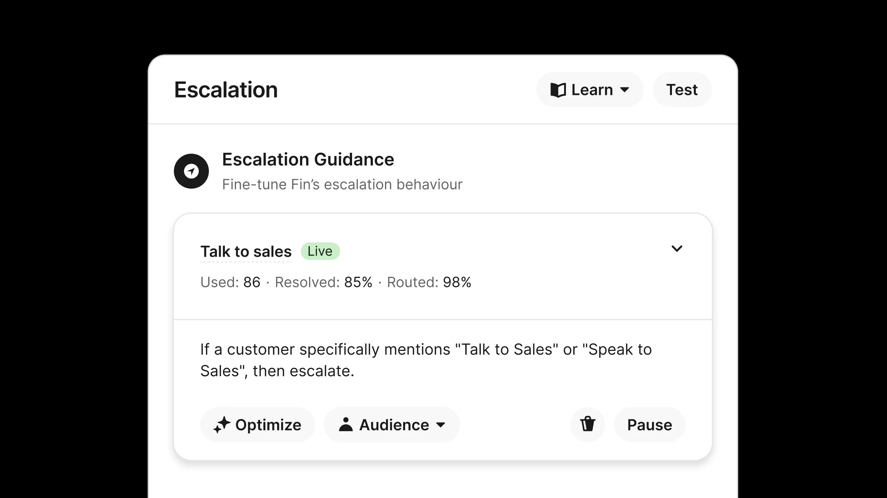Click the book icon inside the Learn button
The width and height of the screenshot is (887, 498).
(x=558, y=90)
